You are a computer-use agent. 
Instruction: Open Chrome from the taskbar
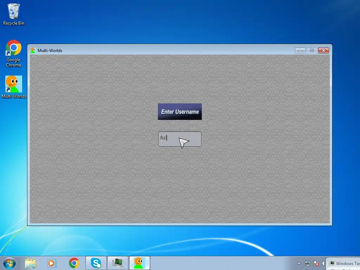point(74,263)
